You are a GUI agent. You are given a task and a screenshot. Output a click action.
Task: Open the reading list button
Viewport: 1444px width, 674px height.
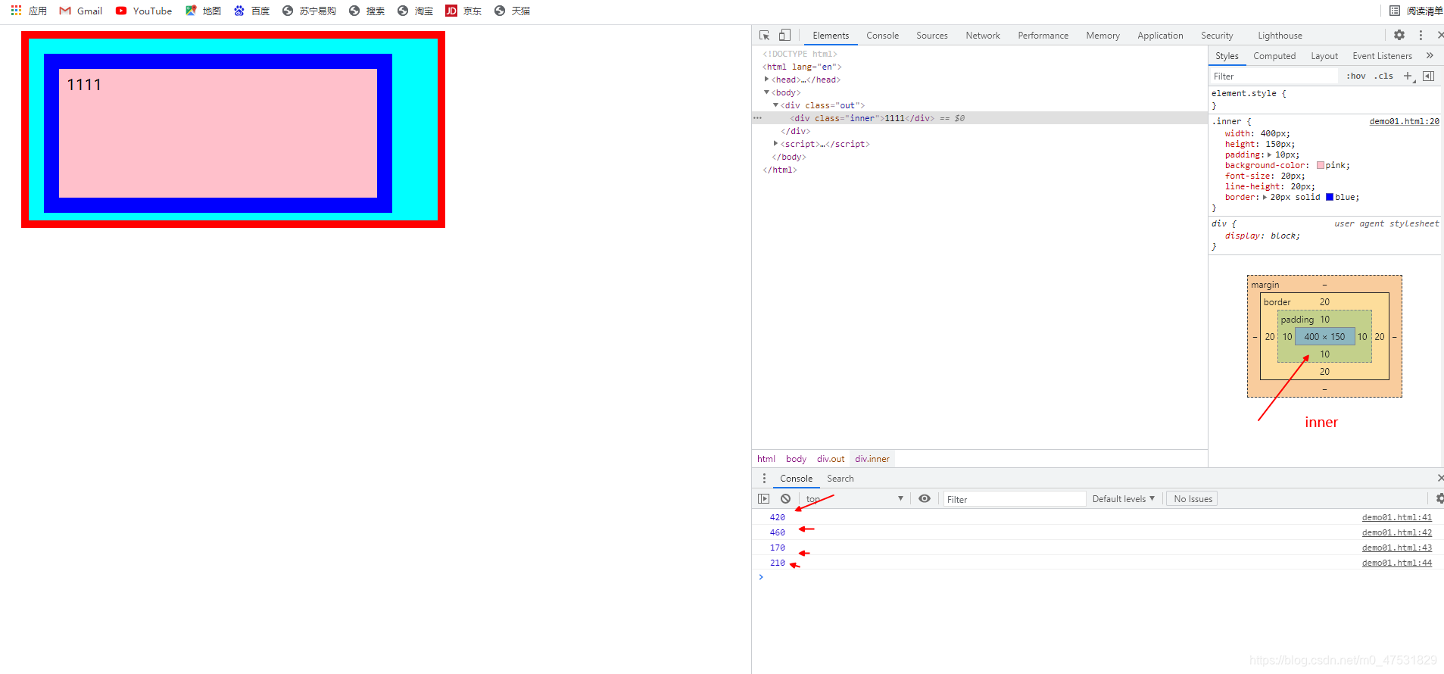(1415, 11)
